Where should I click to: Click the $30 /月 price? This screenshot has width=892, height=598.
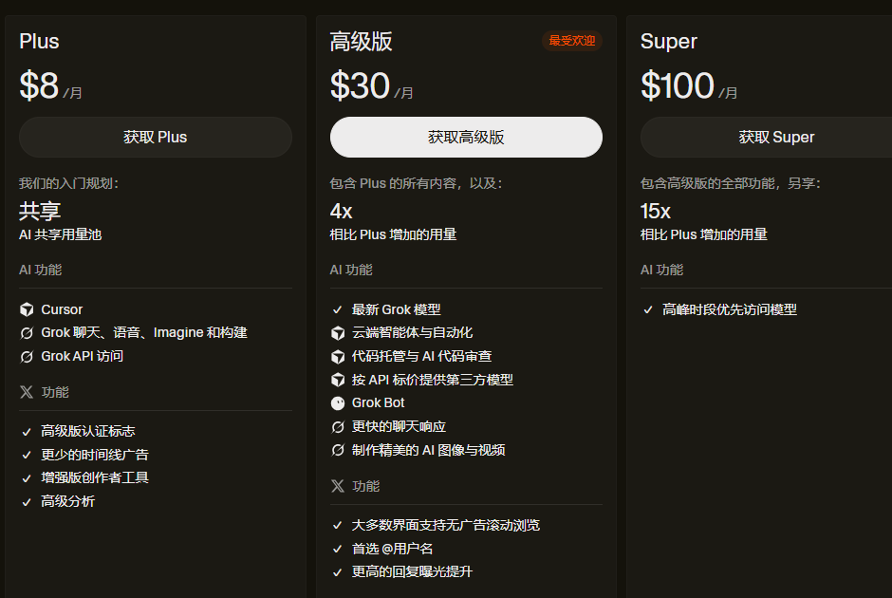[x=371, y=86]
